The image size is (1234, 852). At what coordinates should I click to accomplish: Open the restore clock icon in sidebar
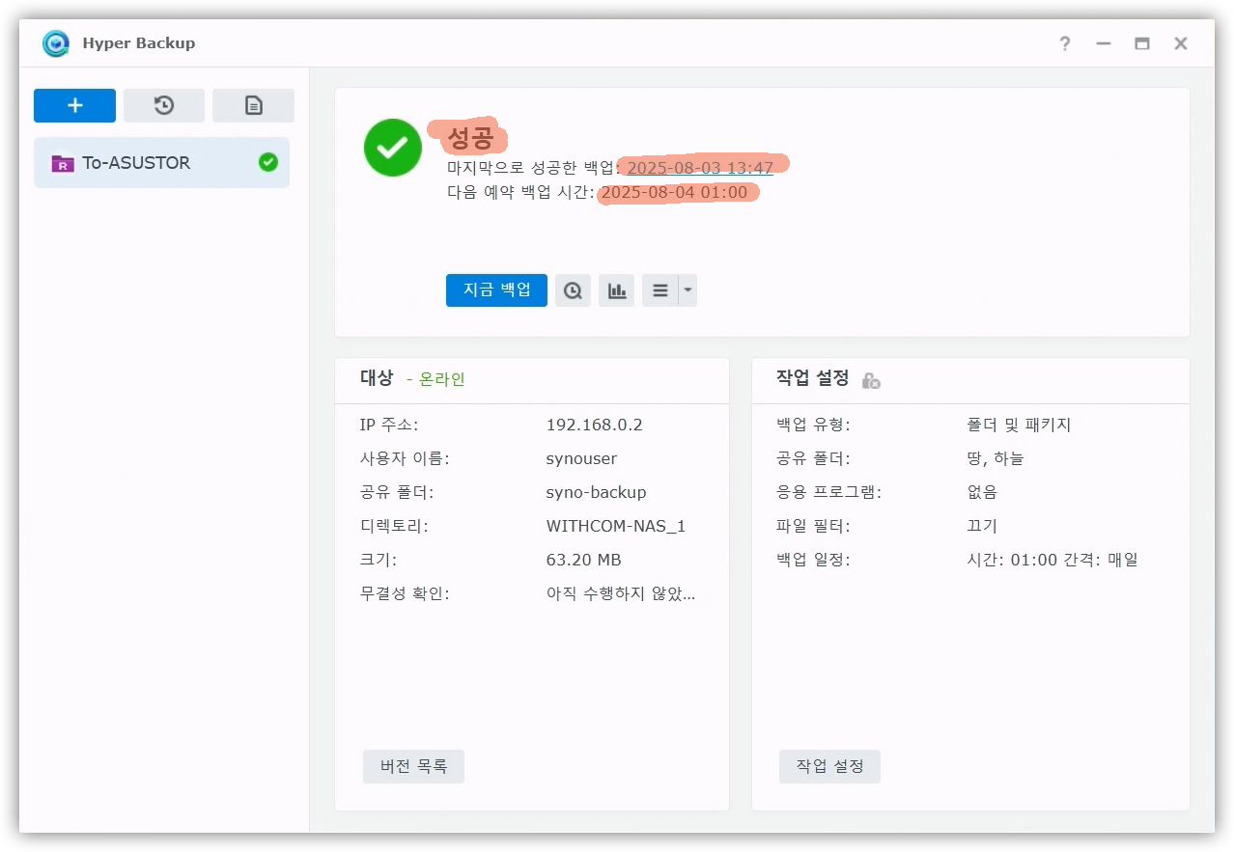click(x=164, y=106)
